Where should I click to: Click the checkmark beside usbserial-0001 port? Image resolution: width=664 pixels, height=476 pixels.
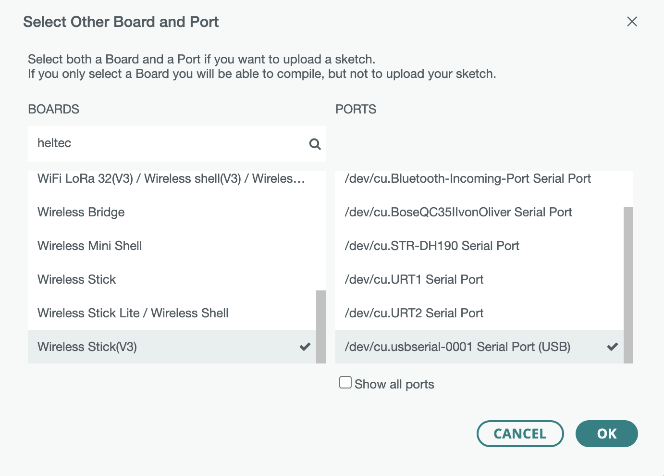coord(613,346)
